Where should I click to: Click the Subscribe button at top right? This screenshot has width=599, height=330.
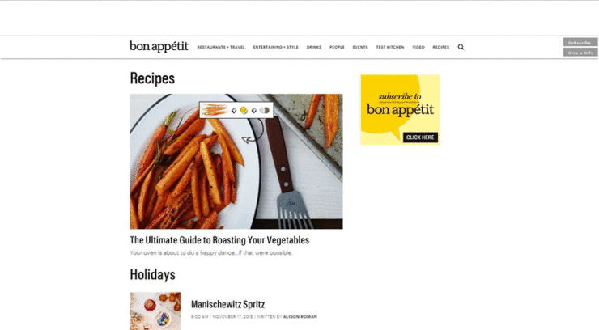(x=580, y=42)
